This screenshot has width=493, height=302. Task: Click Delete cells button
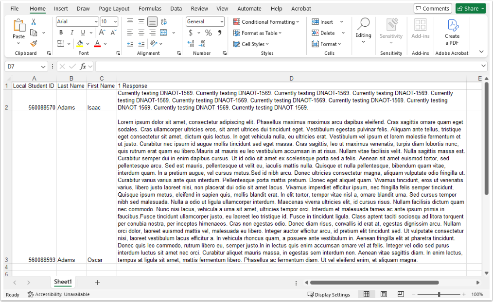coord(323,33)
